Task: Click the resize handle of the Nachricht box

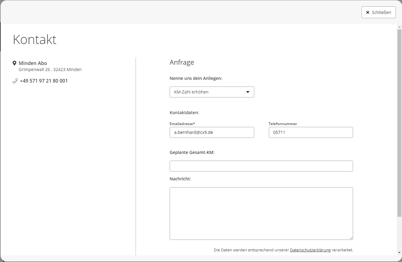Action: pyautogui.click(x=351, y=238)
